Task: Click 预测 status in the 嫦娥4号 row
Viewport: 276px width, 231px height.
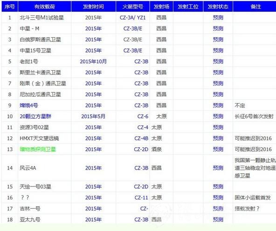Action: [218, 106]
